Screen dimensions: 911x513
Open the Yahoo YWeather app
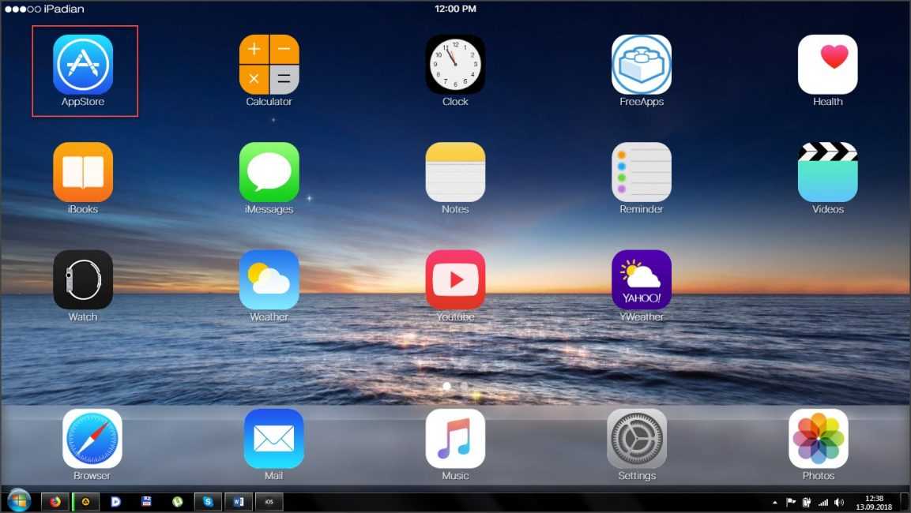[x=642, y=280]
